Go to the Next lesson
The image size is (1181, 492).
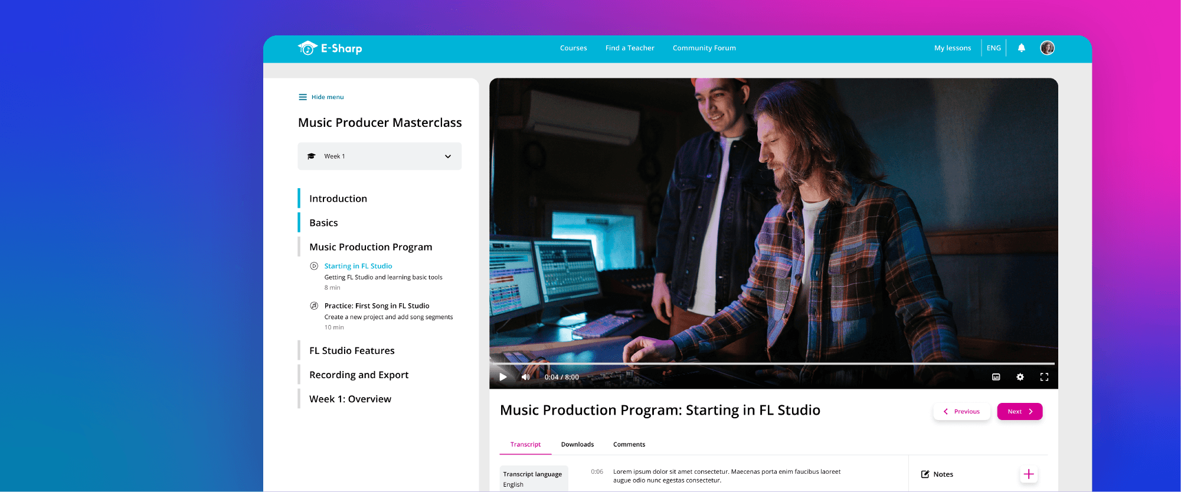pyautogui.click(x=1020, y=411)
